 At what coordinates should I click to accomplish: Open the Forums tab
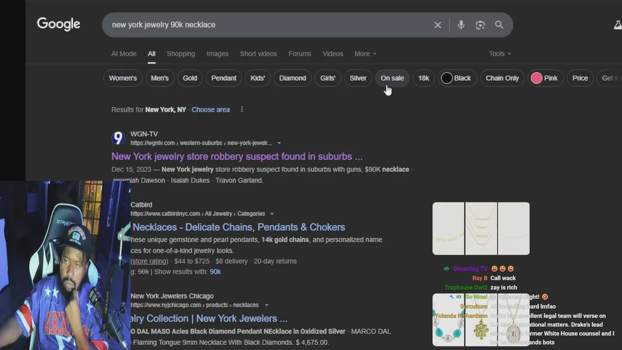[x=300, y=53]
